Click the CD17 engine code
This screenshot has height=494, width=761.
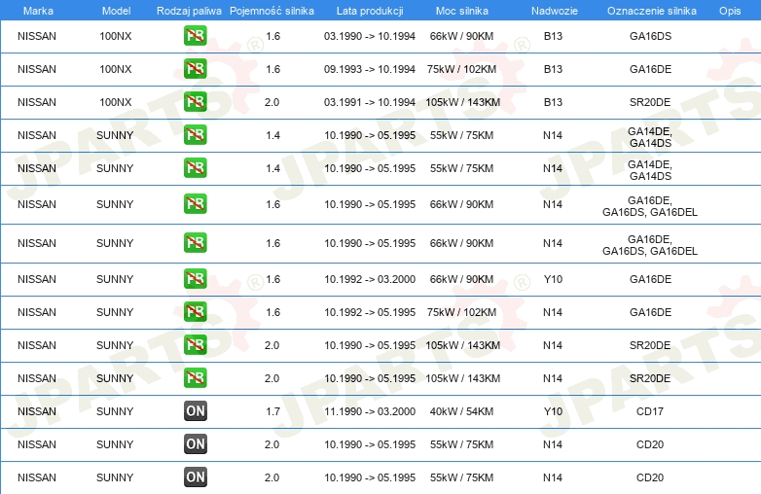tap(650, 411)
